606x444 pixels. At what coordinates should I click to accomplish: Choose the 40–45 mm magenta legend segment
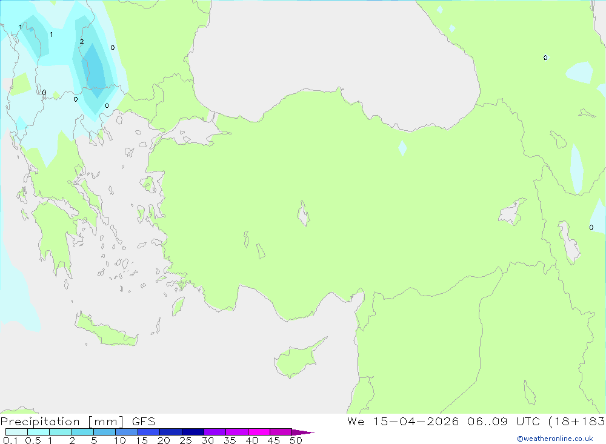point(259,432)
